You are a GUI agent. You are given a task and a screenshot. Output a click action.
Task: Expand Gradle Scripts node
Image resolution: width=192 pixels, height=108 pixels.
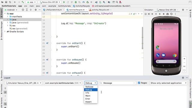5,31
